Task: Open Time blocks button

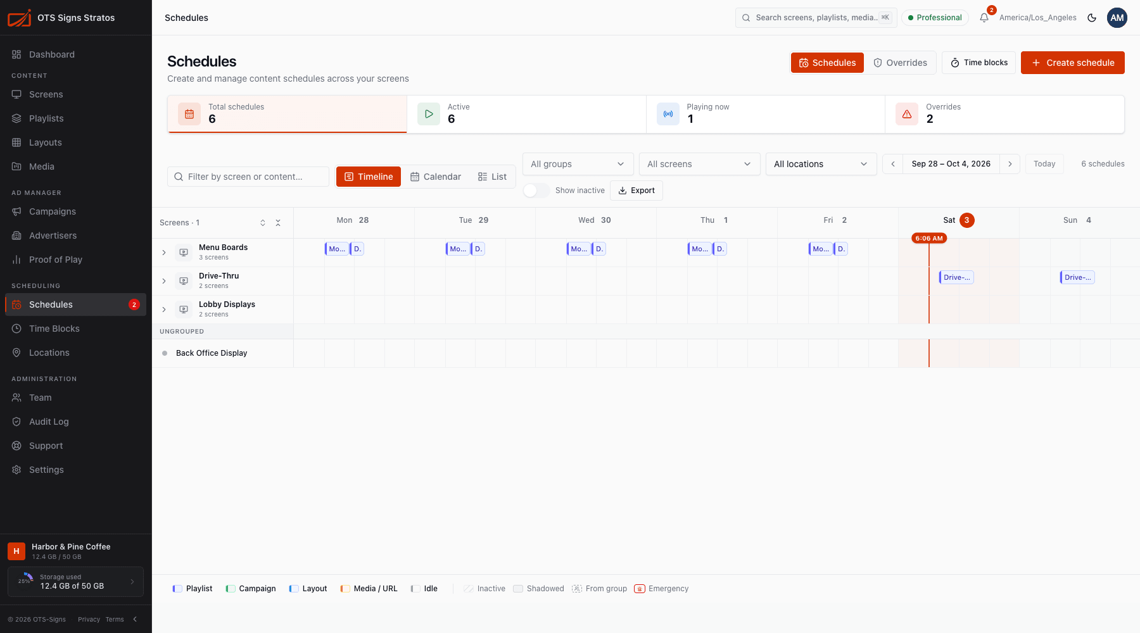Action: [979, 63]
